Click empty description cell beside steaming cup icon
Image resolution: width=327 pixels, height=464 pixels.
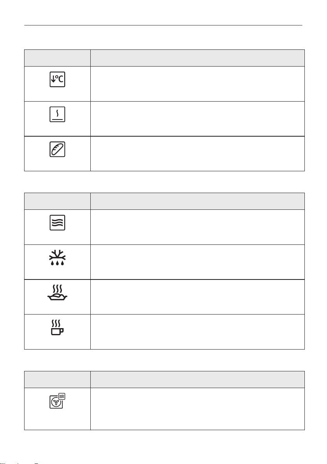[197, 332]
